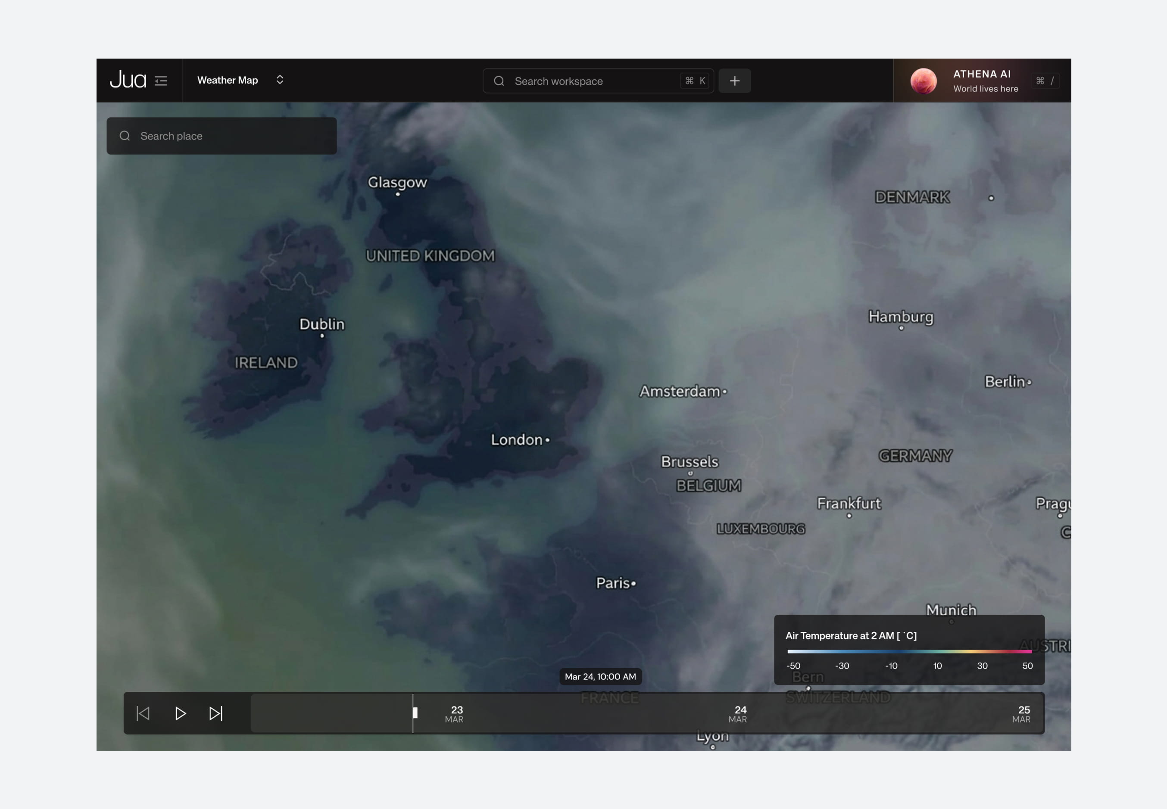The image size is (1167, 809).
Task: Click the 50 legend value
Action: [1027, 666]
